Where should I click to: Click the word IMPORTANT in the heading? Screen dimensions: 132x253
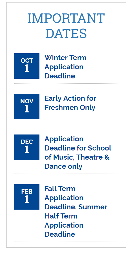click(x=66, y=18)
